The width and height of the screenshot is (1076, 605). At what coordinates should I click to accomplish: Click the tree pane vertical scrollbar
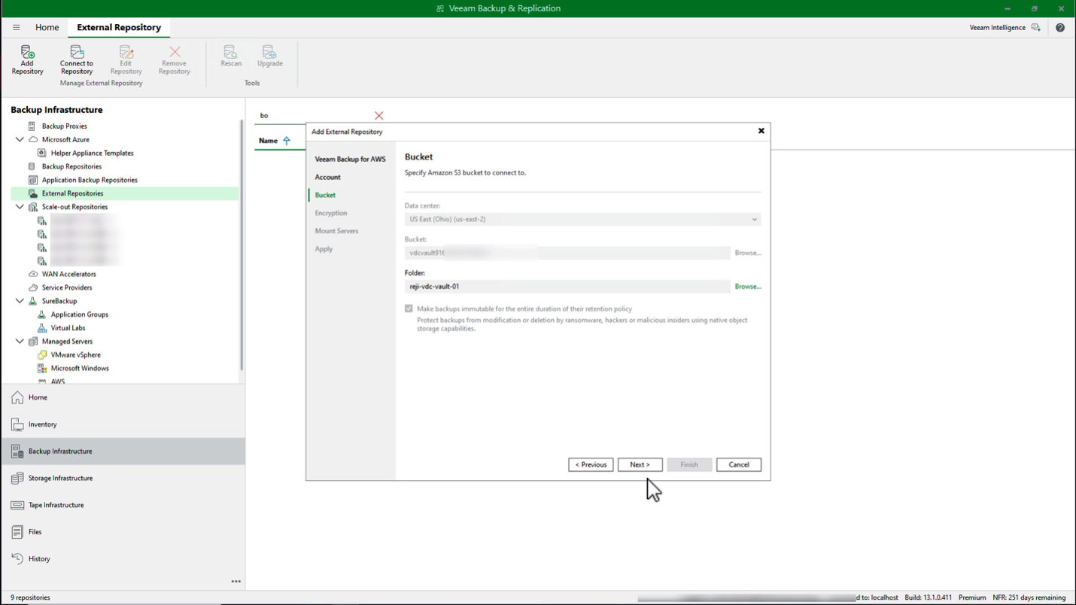pos(242,245)
